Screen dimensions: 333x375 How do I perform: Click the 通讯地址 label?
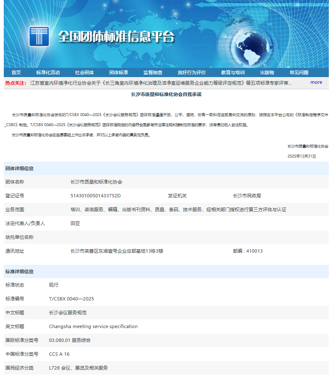click(15, 251)
